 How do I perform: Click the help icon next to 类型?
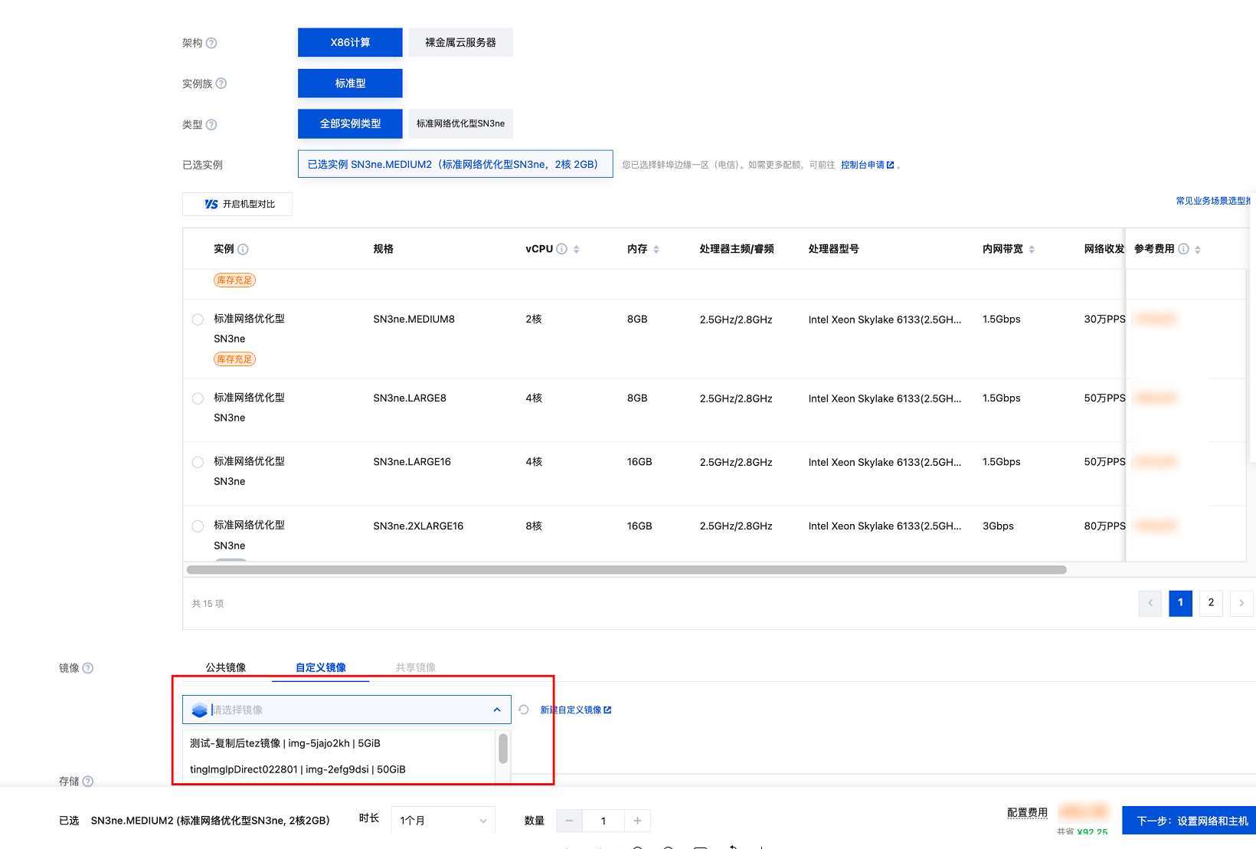click(x=211, y=125)
